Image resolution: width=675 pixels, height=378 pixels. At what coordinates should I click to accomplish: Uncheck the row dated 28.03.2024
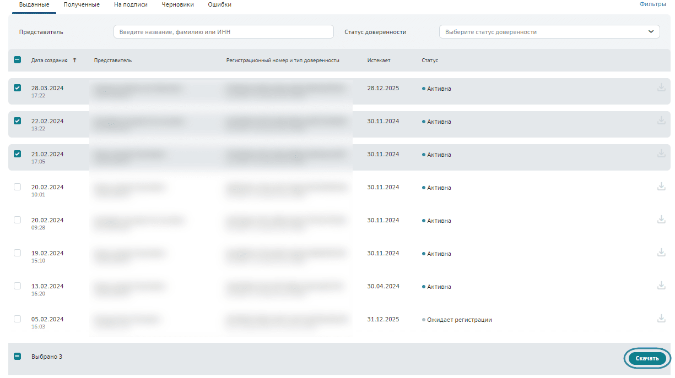[17, 87]
